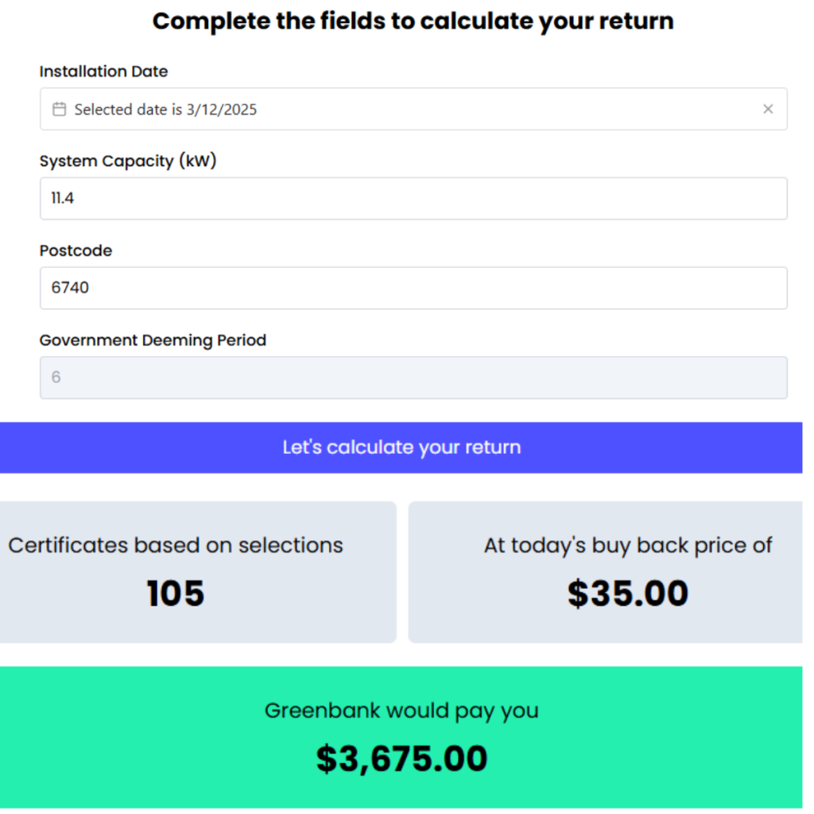Open the calendar date picker icon

point(59,109)
